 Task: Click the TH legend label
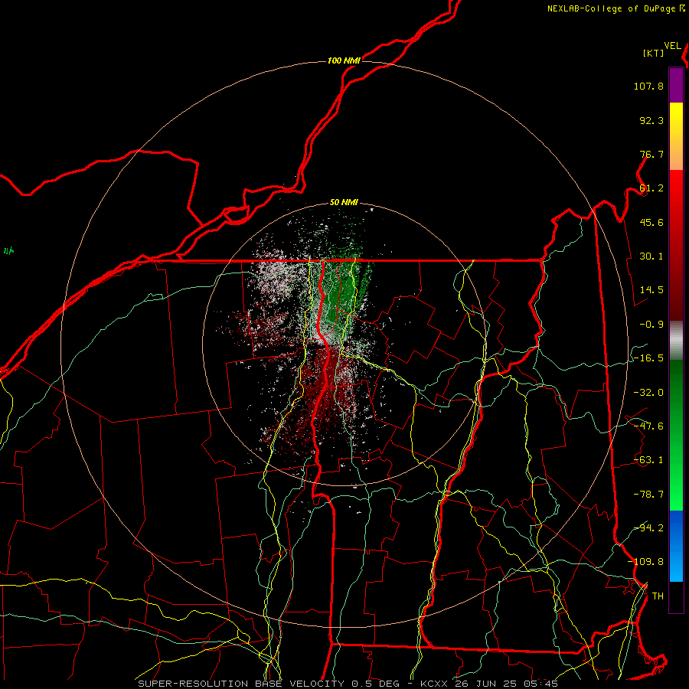click(658, 596)
